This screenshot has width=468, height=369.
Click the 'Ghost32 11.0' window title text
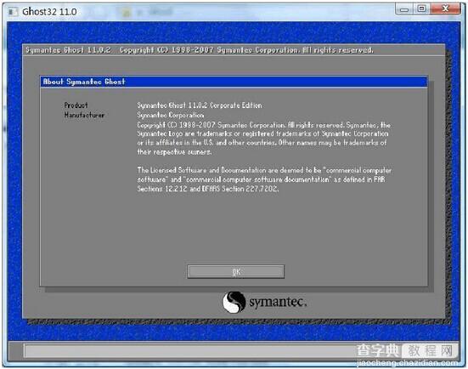click(x=49, y=12)
